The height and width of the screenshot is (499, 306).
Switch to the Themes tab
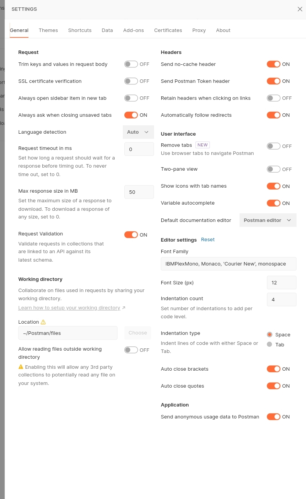point(48,30)
